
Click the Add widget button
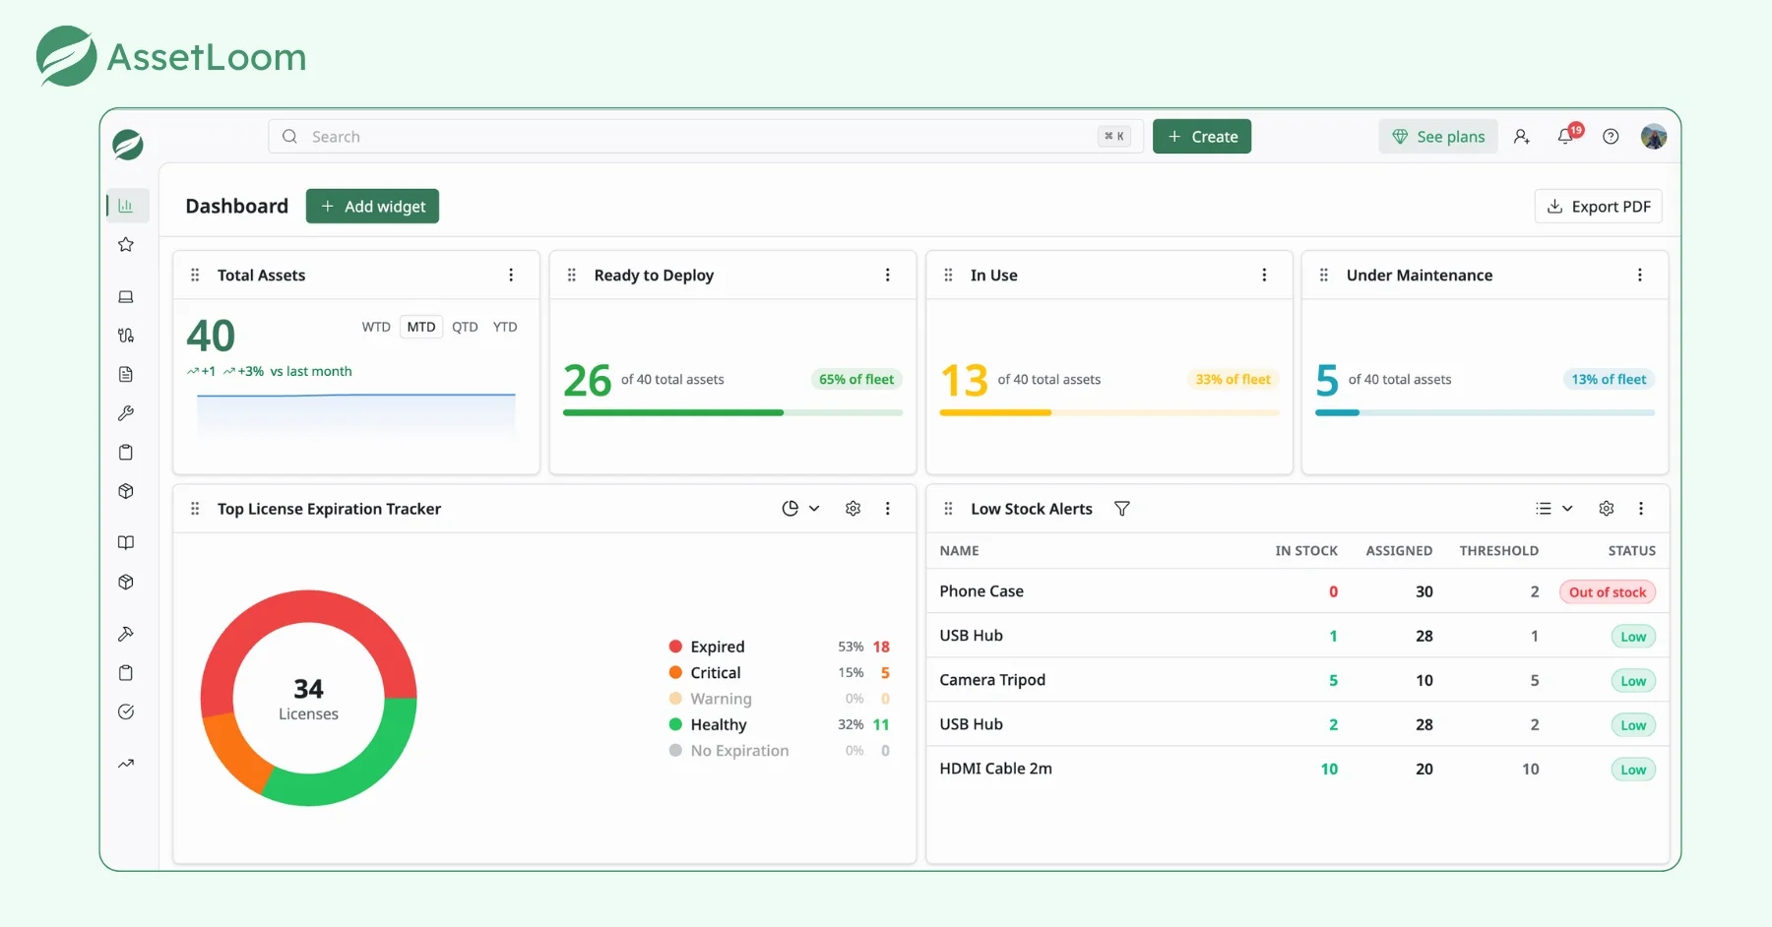(372, 207)
